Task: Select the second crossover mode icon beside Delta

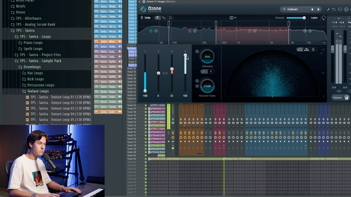Action: click(163, 17)
